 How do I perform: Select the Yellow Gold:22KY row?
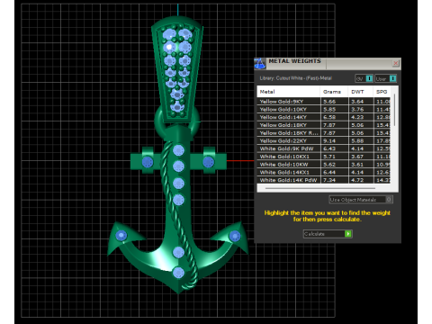pos(324,140)
